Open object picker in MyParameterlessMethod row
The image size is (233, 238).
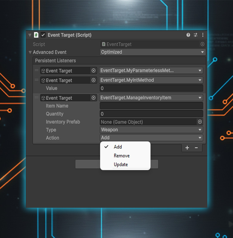click(x=94, y=71)
